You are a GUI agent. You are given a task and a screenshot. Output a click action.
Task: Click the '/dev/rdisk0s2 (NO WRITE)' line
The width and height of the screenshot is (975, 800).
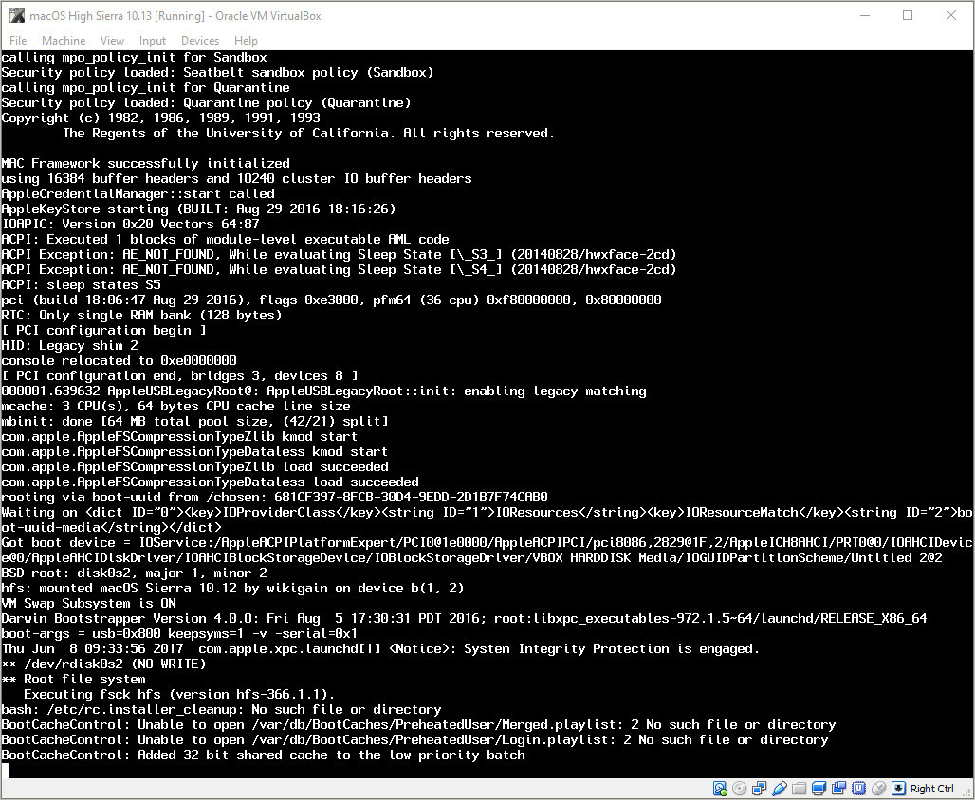point(103,664)
